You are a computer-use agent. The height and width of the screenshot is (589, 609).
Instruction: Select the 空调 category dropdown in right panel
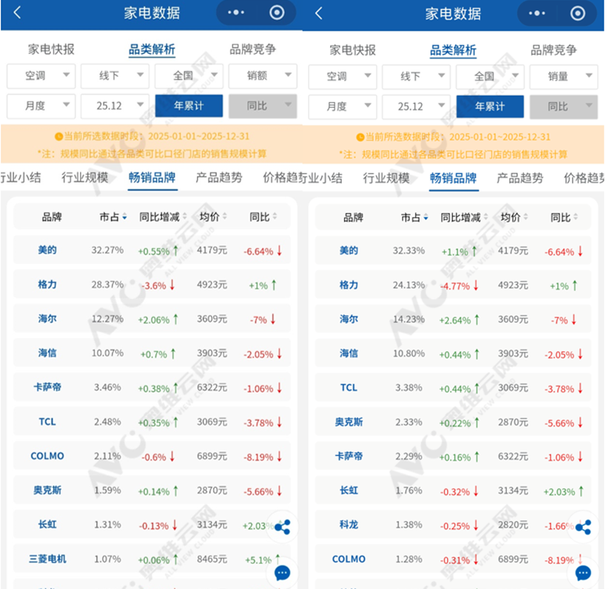(x=342, y=75)
